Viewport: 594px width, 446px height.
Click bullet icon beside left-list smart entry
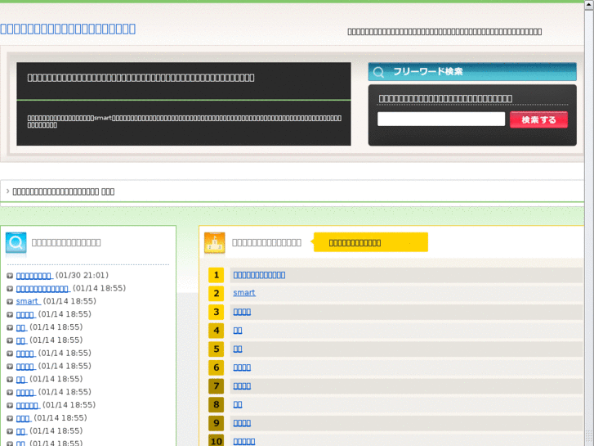[x=10, y=301]
